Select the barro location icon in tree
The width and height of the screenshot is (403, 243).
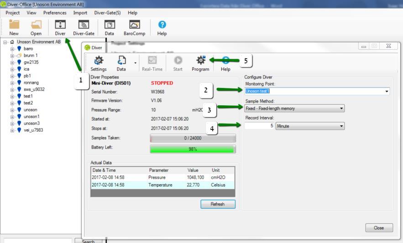pyautogui.click(x=19, y=48)
